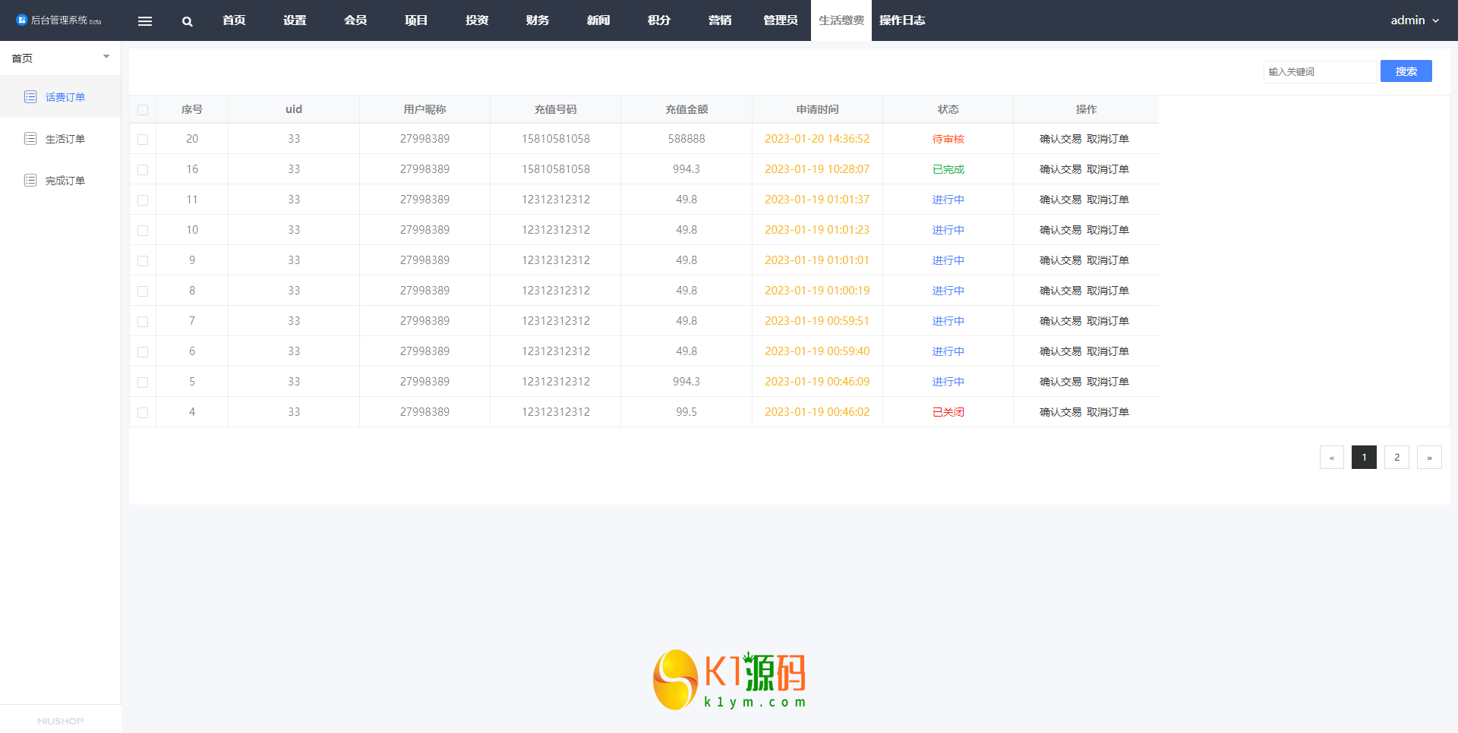Focus the 输入关键词 search field
Image resolution: width=1458 pixels, height=733 pixels.
click(x=1319, y=71)
